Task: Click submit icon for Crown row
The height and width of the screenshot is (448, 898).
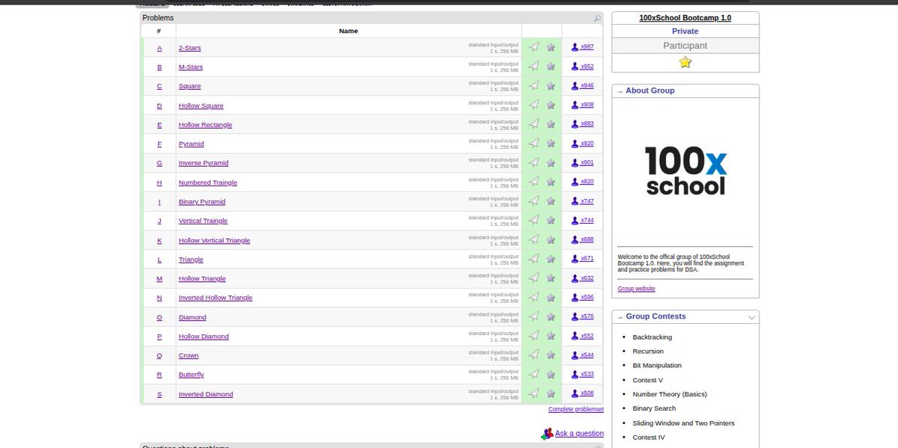Action: [x=534, y=355]
